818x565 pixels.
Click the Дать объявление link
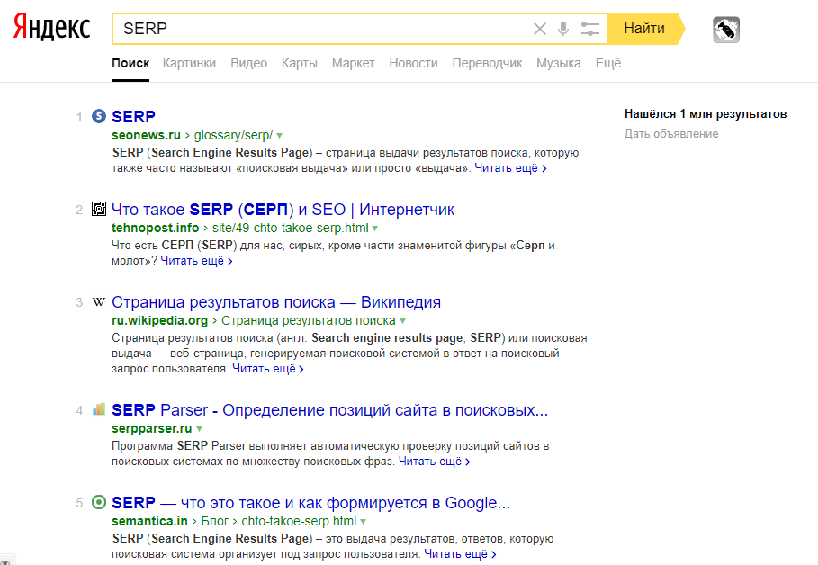[671, 134]
